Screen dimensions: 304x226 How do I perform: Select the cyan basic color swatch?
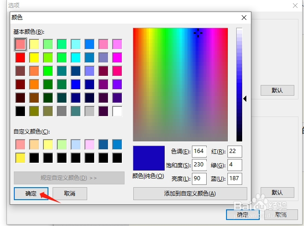tap(76, 58)
